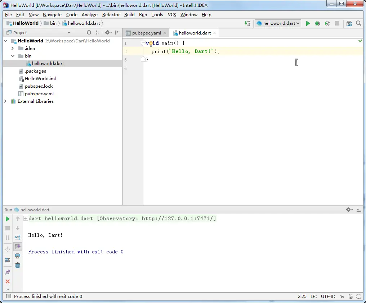Hide the Project panel with the hide icon

pyautogui.click(x=117, y=33)
